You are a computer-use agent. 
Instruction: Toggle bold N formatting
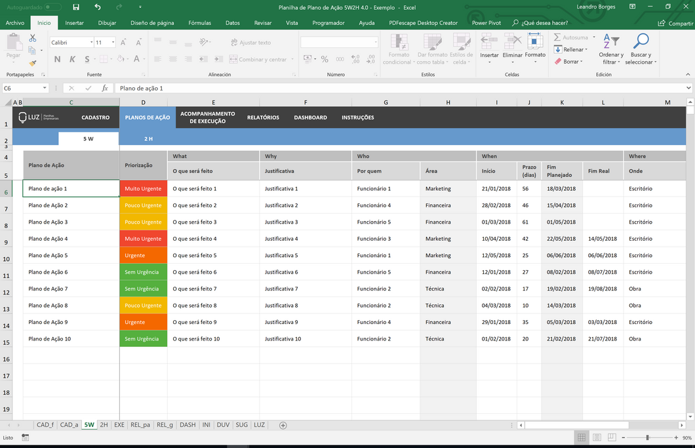[57, 59]
